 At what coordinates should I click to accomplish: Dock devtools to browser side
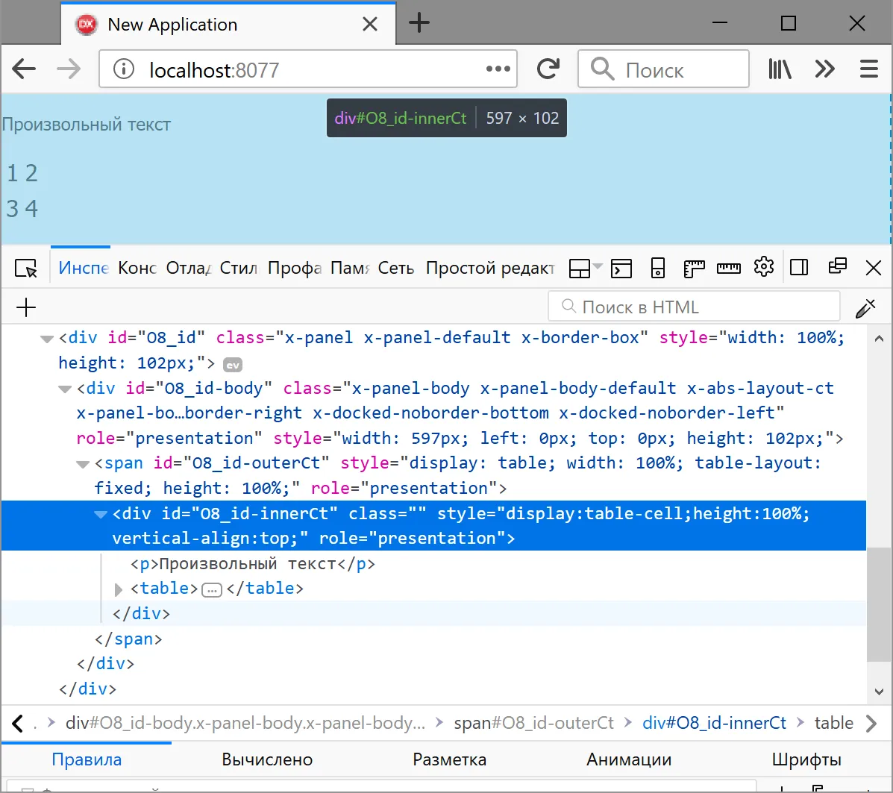pos(799,267)
